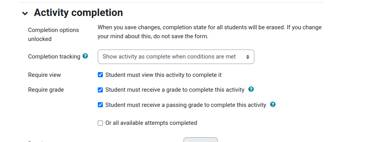Click the partially visible button at bottom
The height and width of the screenshot is (142, 365).
201,140
